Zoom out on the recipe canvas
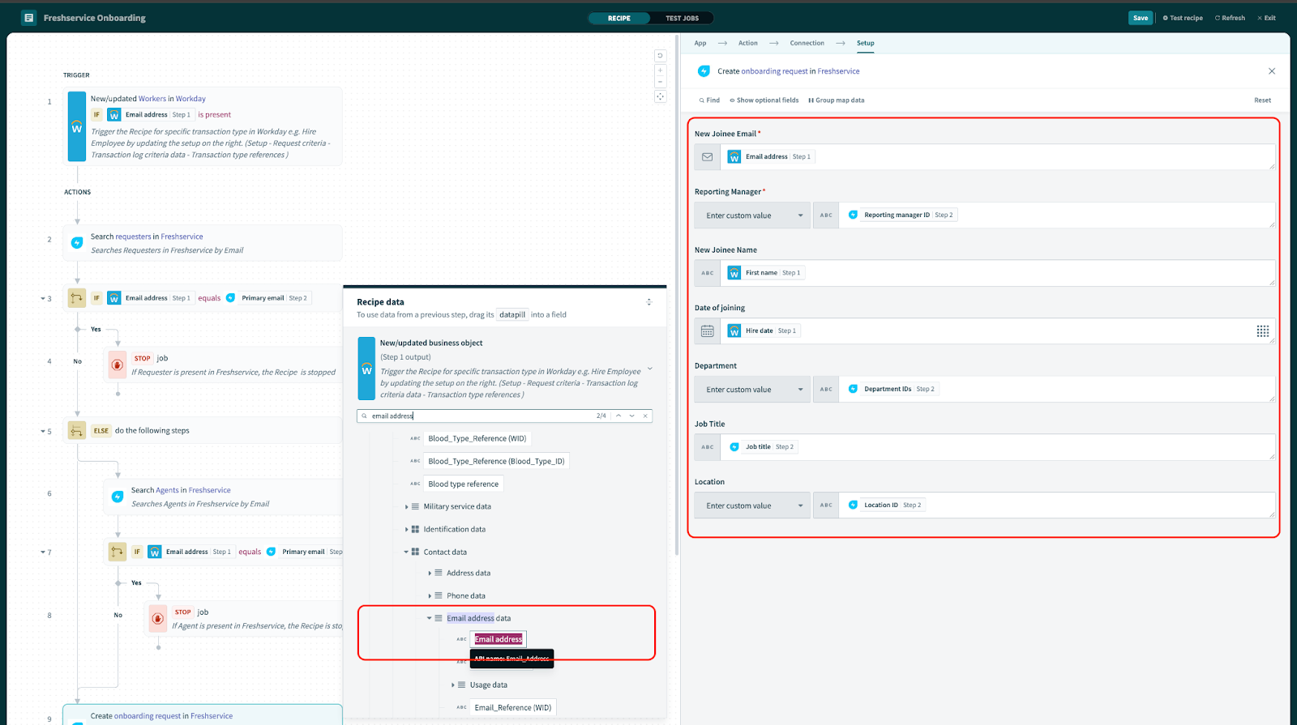 [x=660, y=82]
